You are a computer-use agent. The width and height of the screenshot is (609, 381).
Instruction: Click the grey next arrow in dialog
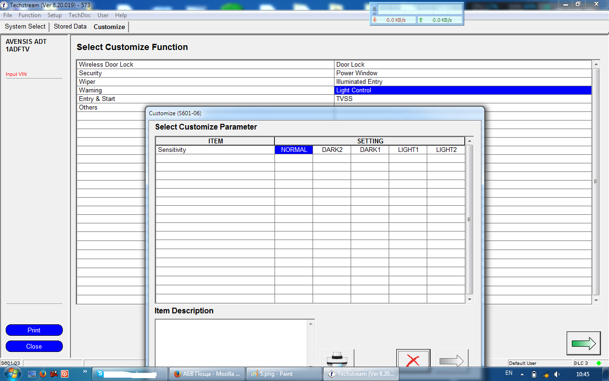451,359
